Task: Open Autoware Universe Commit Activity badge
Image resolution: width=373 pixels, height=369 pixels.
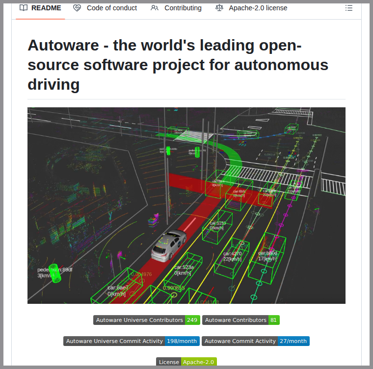Action: [132, 341]
